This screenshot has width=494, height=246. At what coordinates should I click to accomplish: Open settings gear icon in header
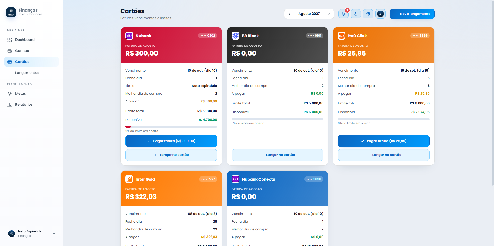coord(368,14)
